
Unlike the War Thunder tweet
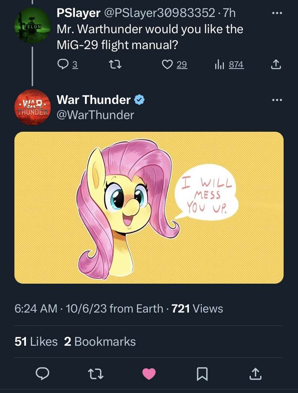[149, 374]
